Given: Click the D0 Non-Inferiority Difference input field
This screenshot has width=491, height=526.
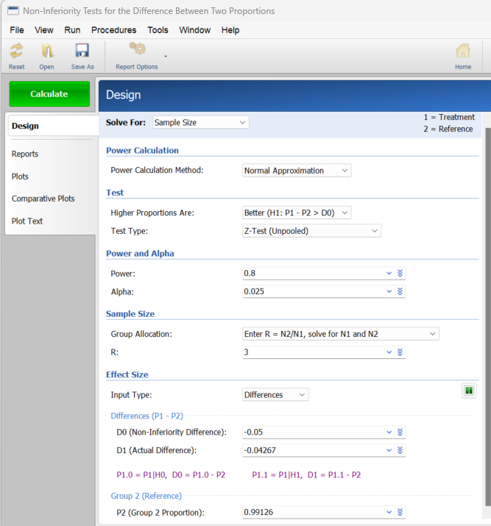Looking at the screenshot, I should pos(313,432).
